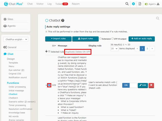Open the ChatPlus english site dropdown
Image resolution: width=162 pixels, height=121 pixels.
[x=16, y=39]
